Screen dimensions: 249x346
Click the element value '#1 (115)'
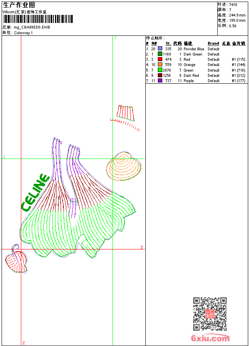[x=239, y=60]
